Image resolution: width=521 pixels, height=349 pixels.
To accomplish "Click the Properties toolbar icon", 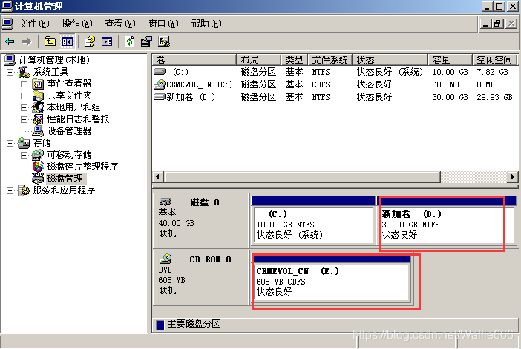I will click(146, 41).
